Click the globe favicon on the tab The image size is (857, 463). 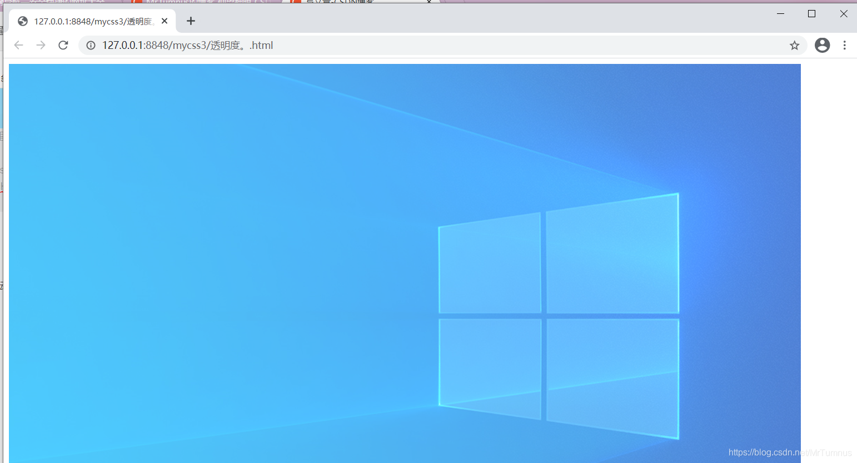click(x=23, y=21)
